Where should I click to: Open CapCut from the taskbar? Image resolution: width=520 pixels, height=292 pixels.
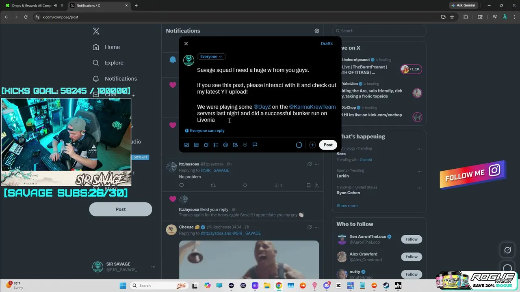coord(338,286)
